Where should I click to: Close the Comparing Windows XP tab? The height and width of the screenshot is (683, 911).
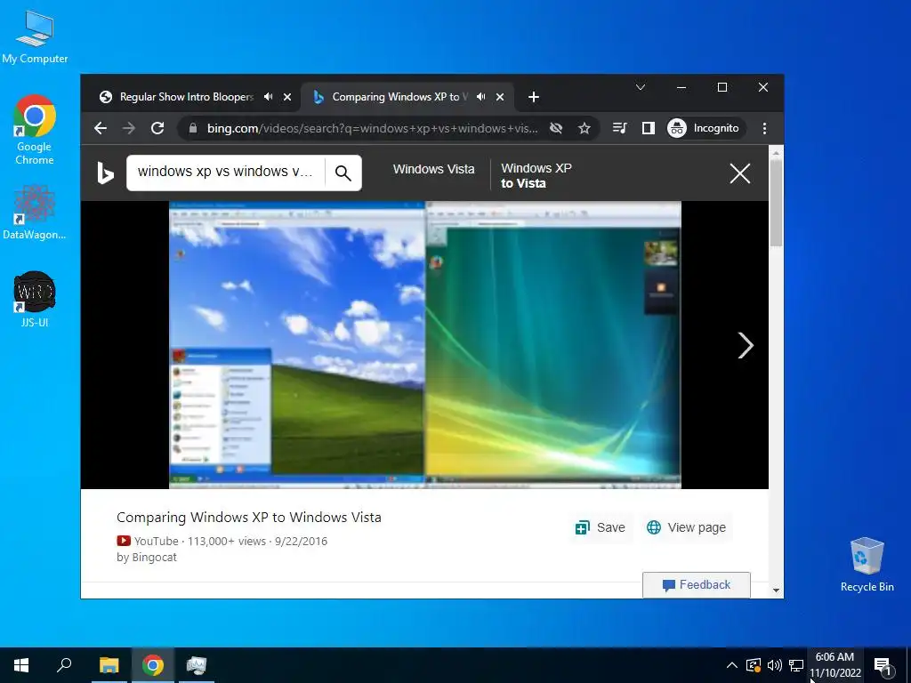point(500,97)
